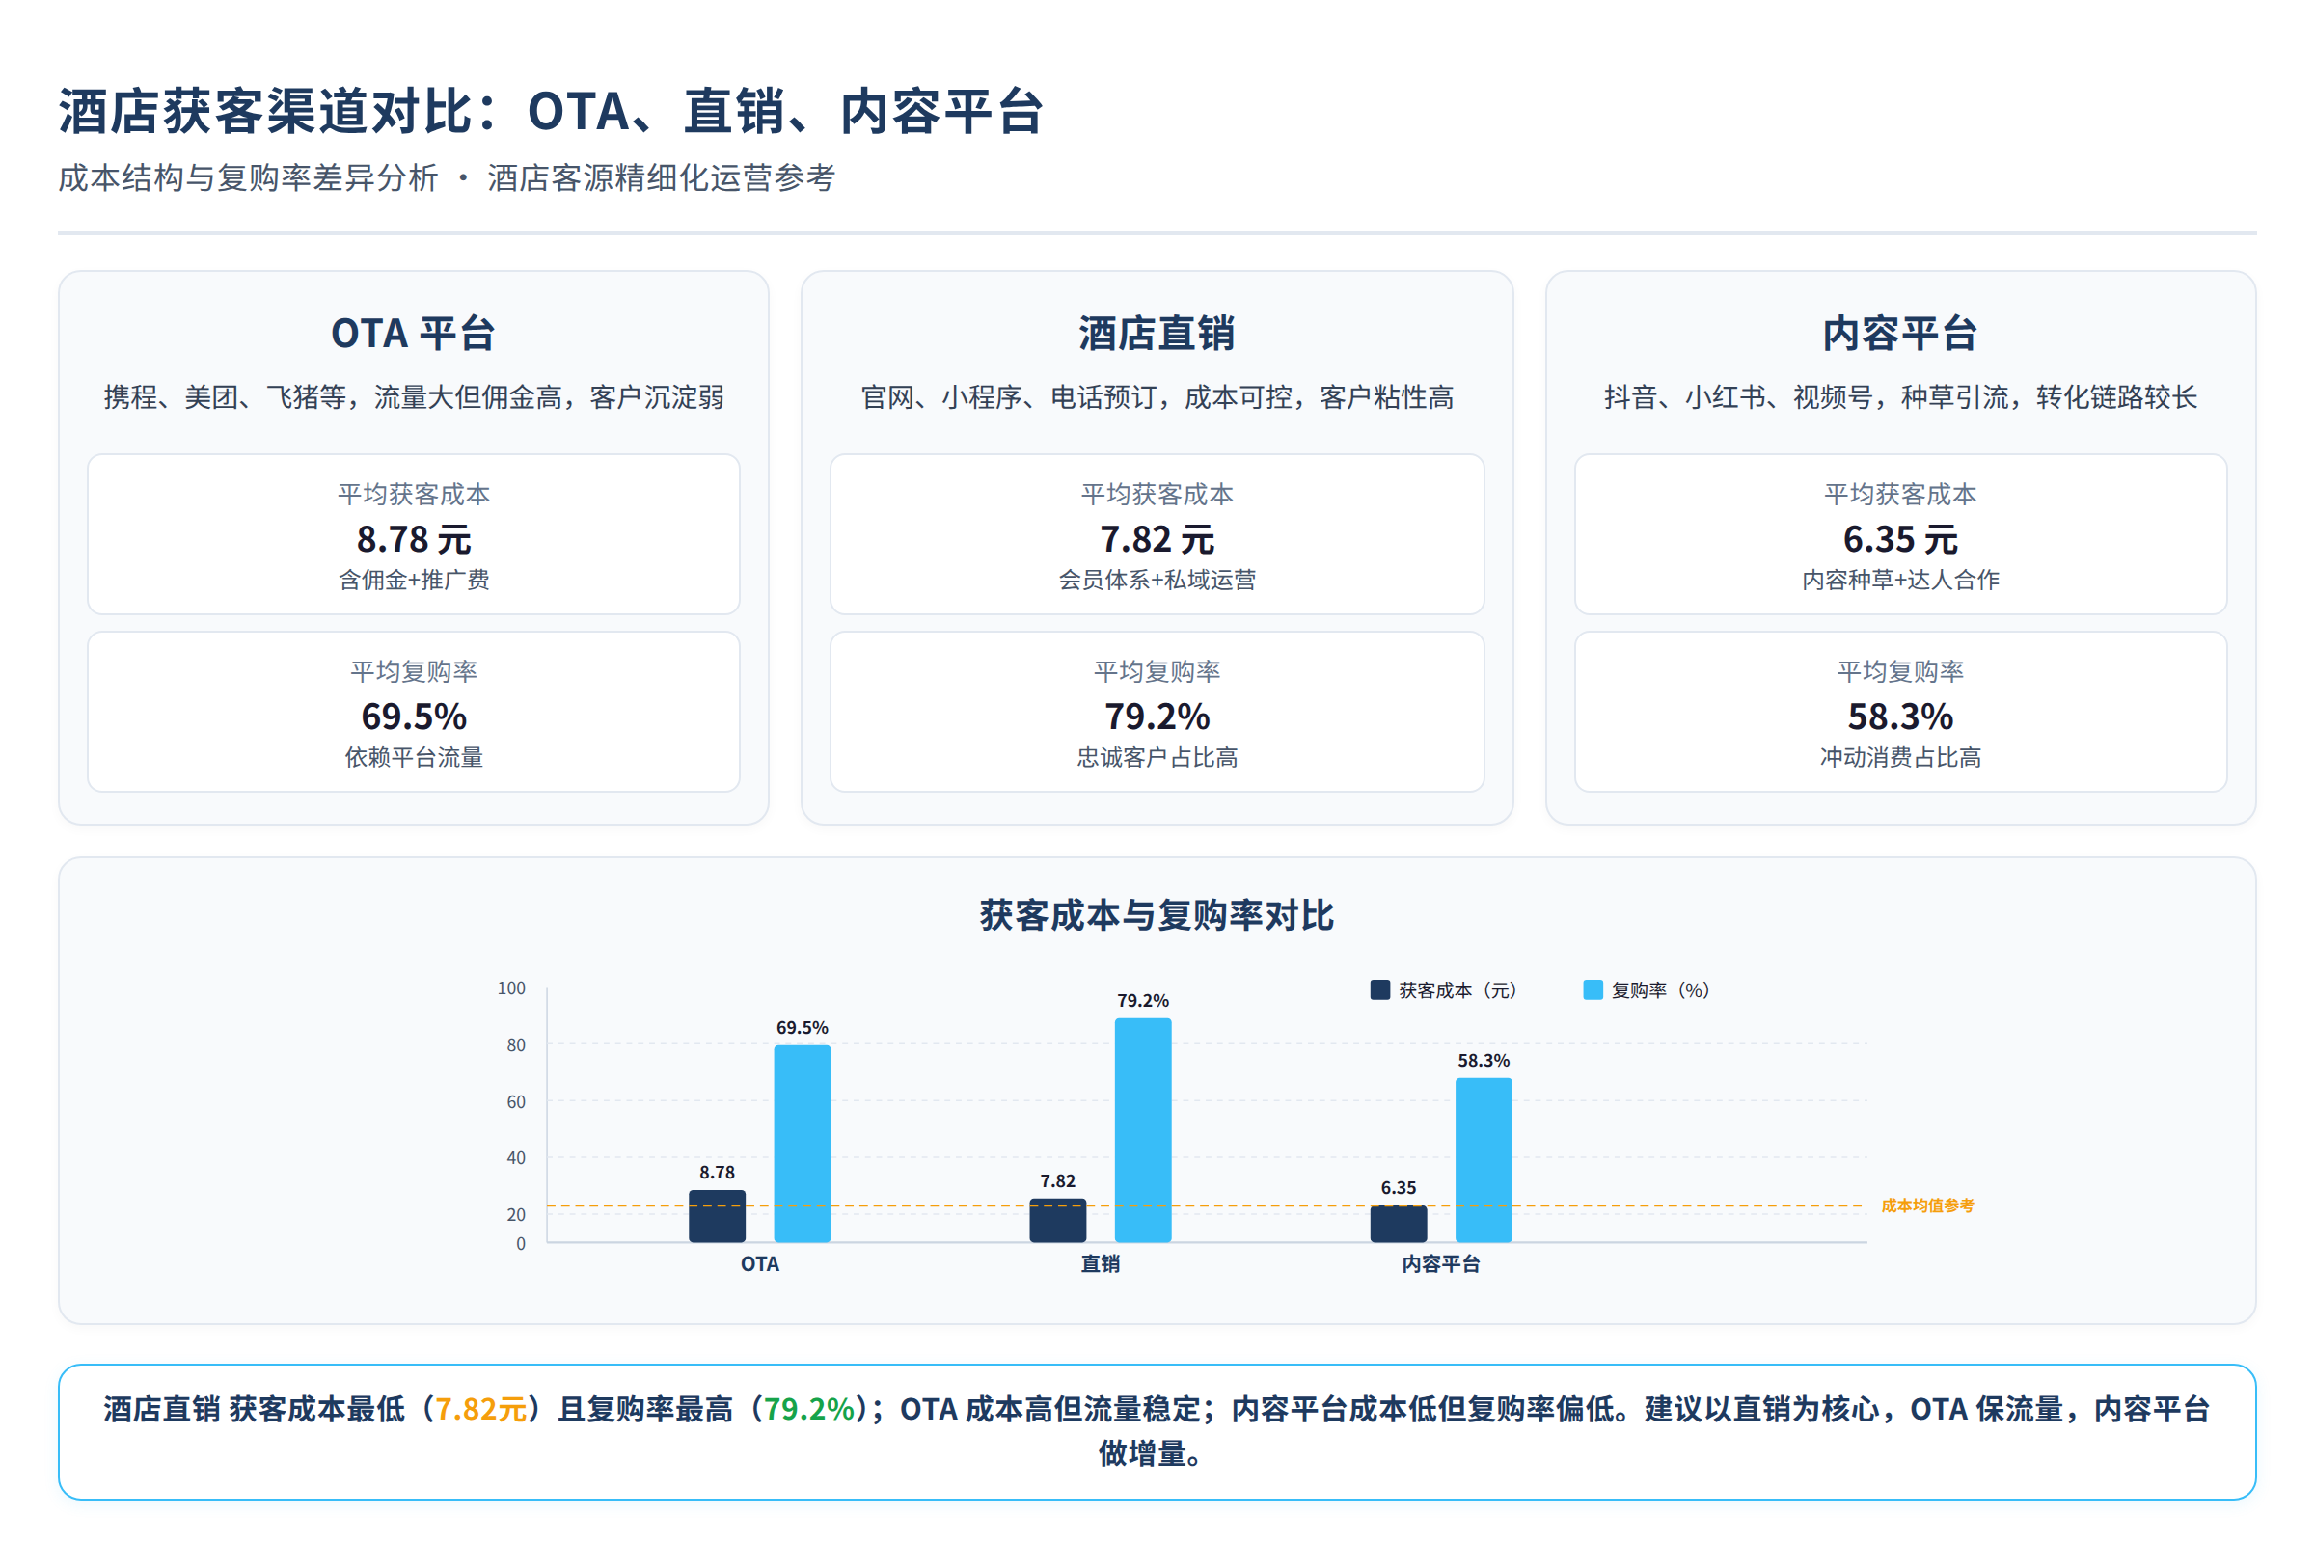This screenshot has width=2315, height=1543.
Task: Click the OTA light blue 69.5% bar
Action: point(803,1144)
